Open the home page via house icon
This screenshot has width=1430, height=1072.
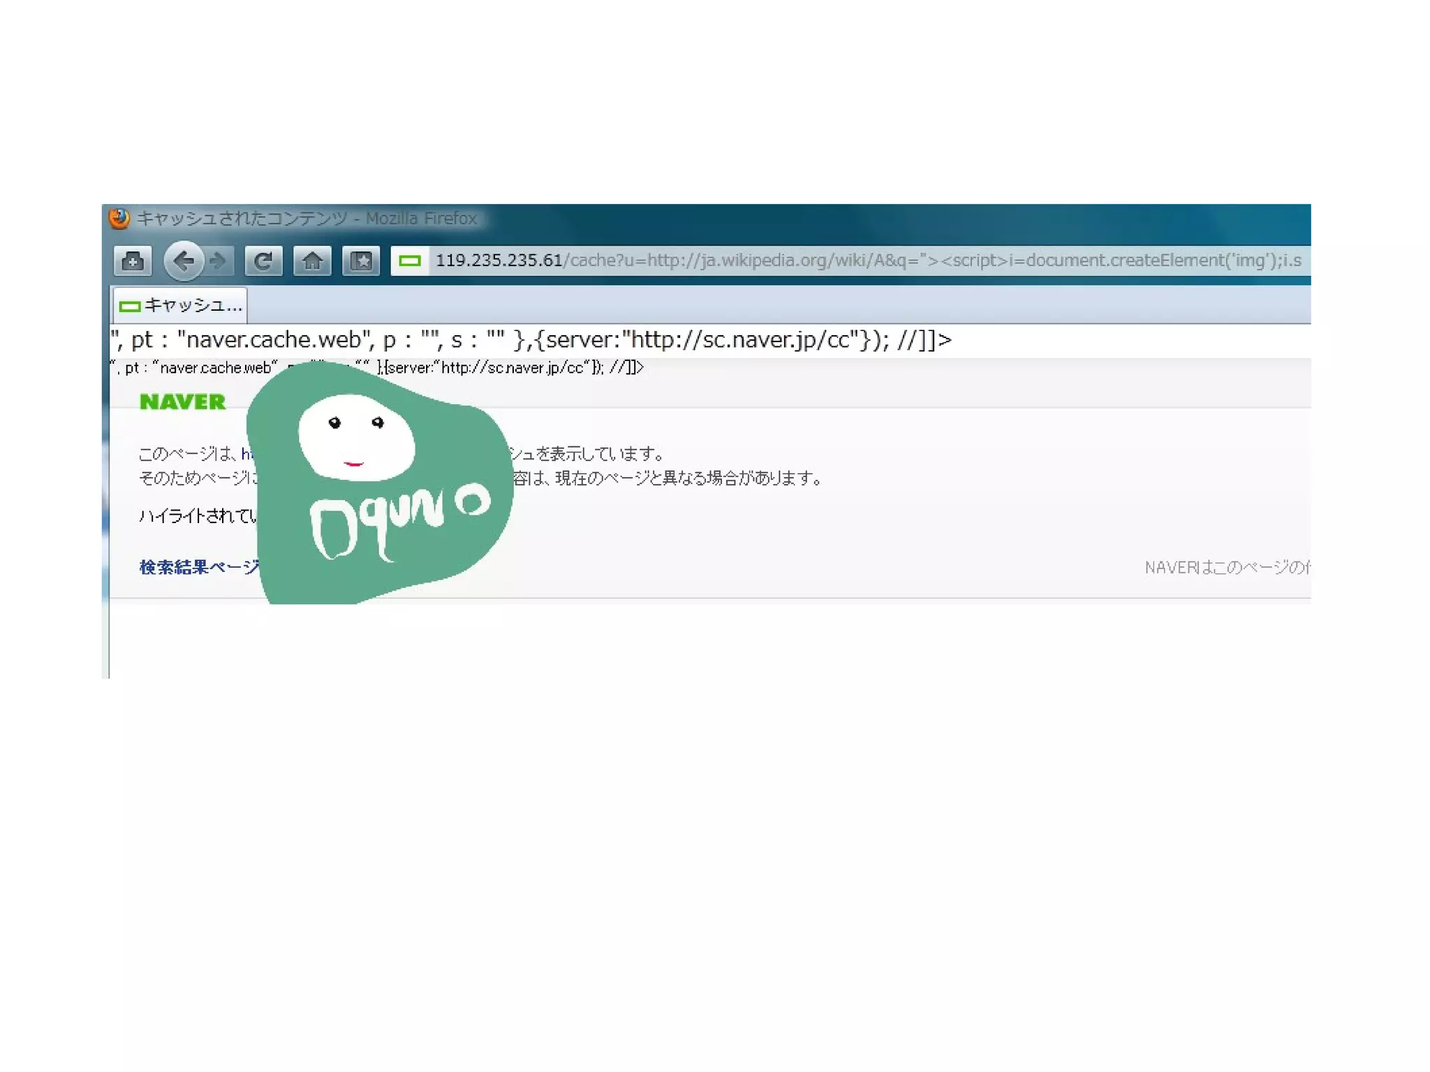[x=312, y=261]
